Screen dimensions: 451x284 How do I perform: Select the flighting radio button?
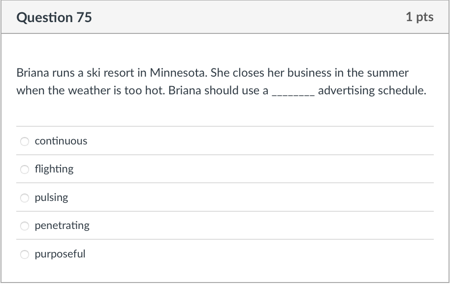tap(25, 170)
